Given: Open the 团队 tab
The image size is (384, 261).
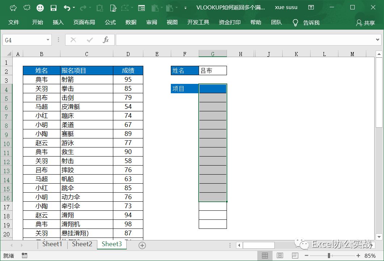Looking at the screenshot, I should click(x=277, y=22).
